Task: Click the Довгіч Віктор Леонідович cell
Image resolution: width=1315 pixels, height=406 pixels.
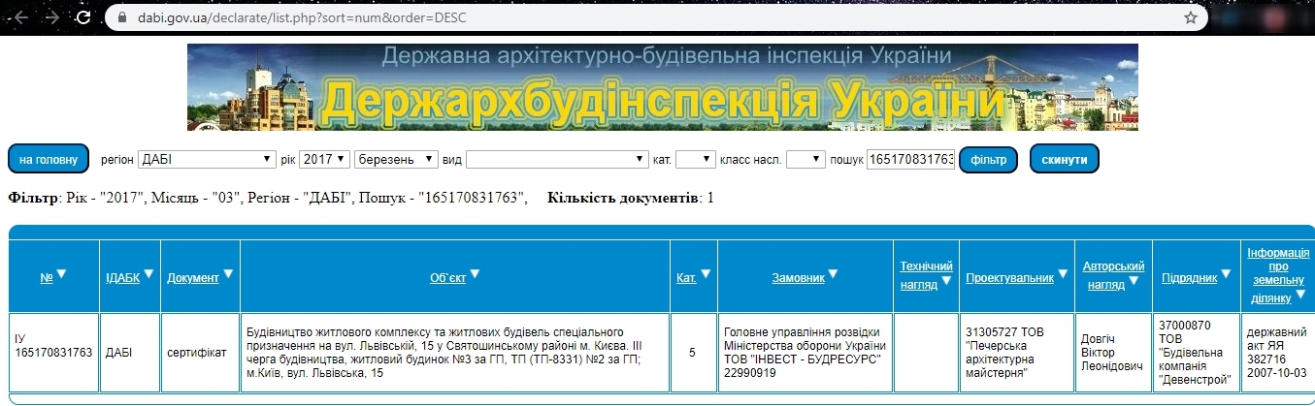Action: (x=1113, y=353)
